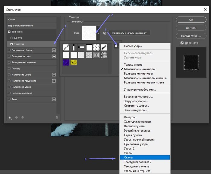Select the concentric squares pattern thumbnail

tap(97, 55)
